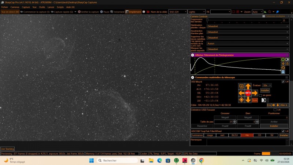This screenshot has height=165, width=293.
Task: Slew mount left with left arrow
Action: coord(241,93)
